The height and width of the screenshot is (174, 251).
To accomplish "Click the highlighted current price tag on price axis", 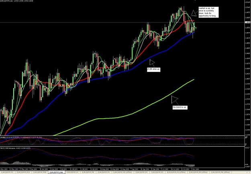I will click(x=248, y=22).
